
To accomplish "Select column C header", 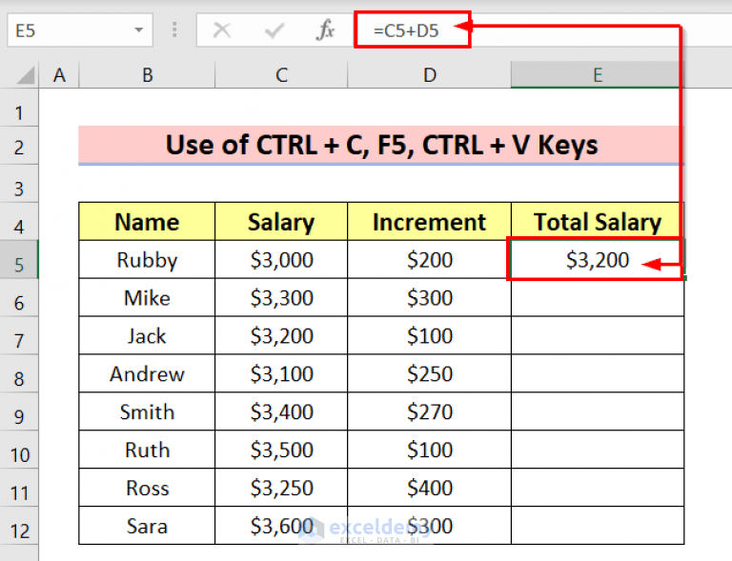I will pyautogui.click(x=281, y=74).
